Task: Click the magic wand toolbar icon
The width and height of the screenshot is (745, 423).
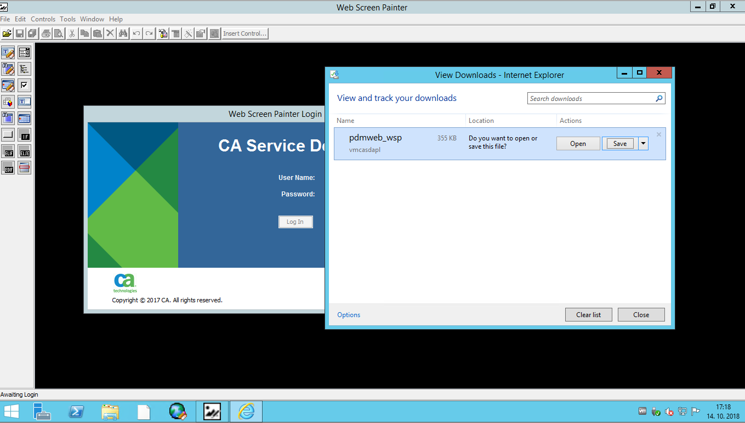Action: (x=188, y=33)
